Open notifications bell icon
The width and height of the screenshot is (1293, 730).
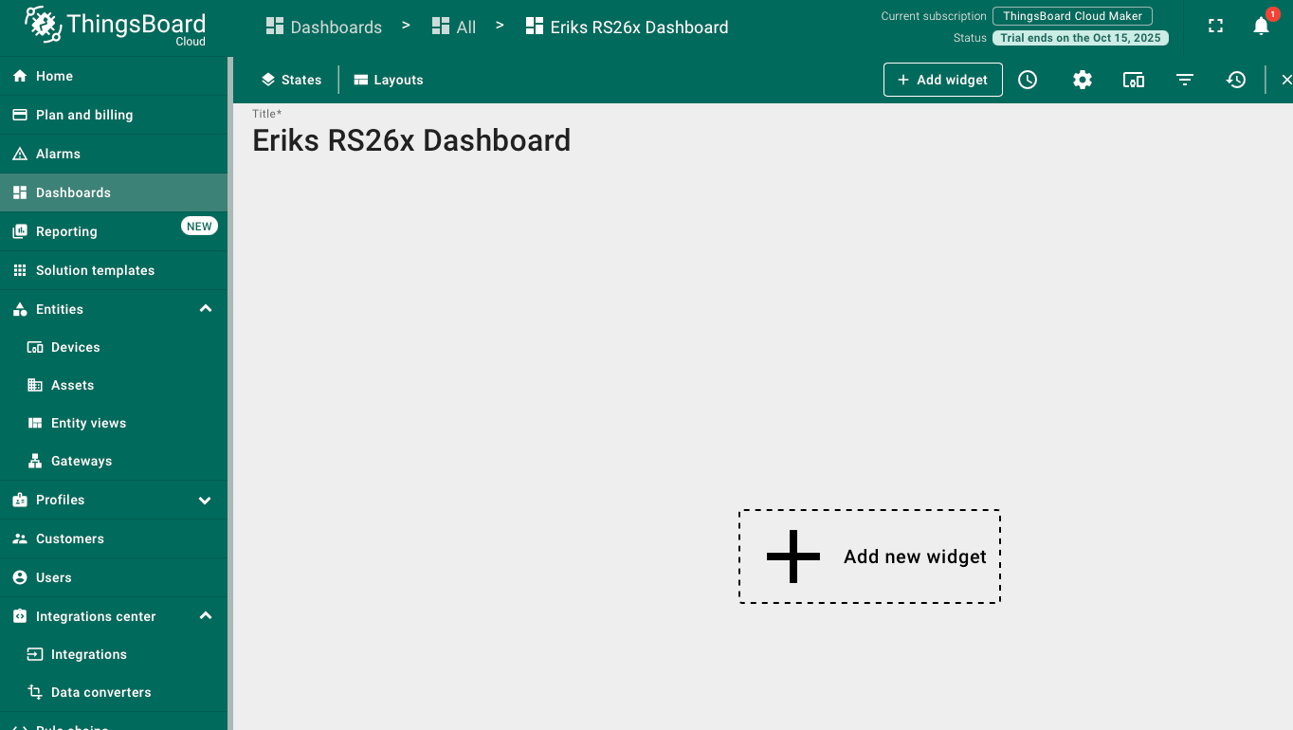[1261, 27]
